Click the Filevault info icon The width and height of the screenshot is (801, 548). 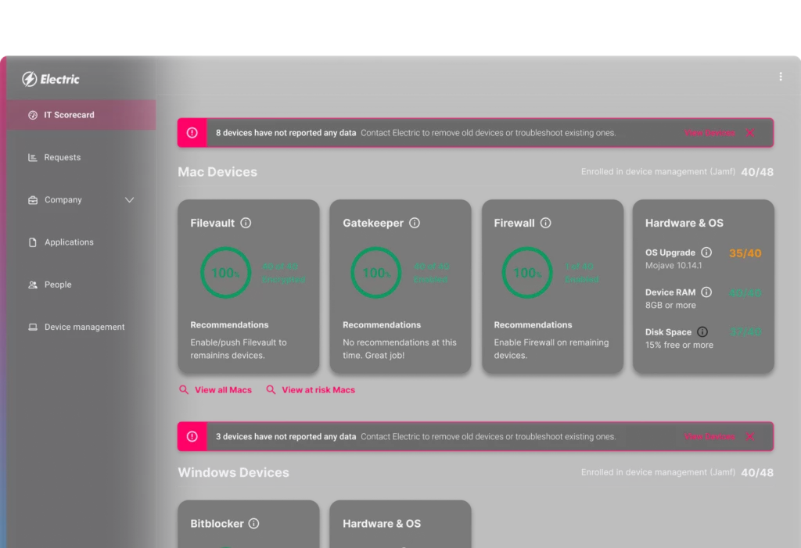pos(246,223)
